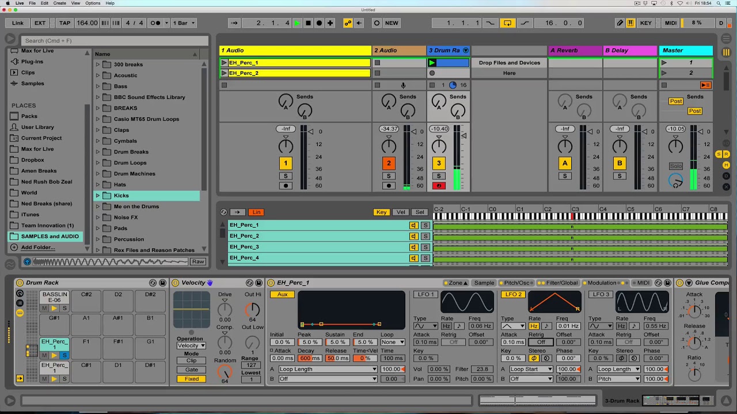Click the Hot-Swap icon on Velocity device
Image resolution: width=737 pixels, height=414 pixels.
pyautogui.click(x=249, y=283)
